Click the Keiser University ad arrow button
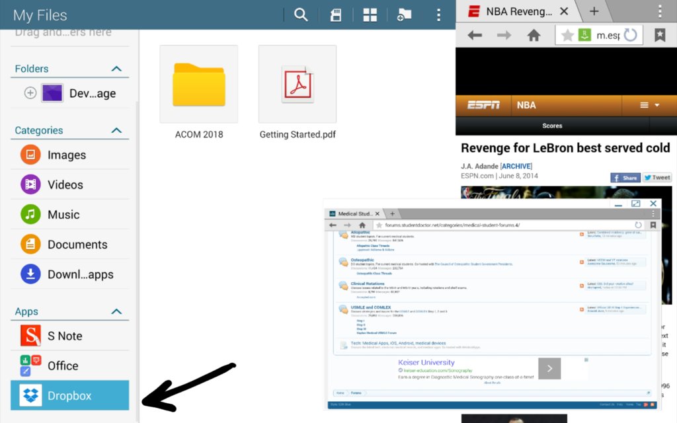The width and height of the screenshot is (677, 423). pos(549,369)
